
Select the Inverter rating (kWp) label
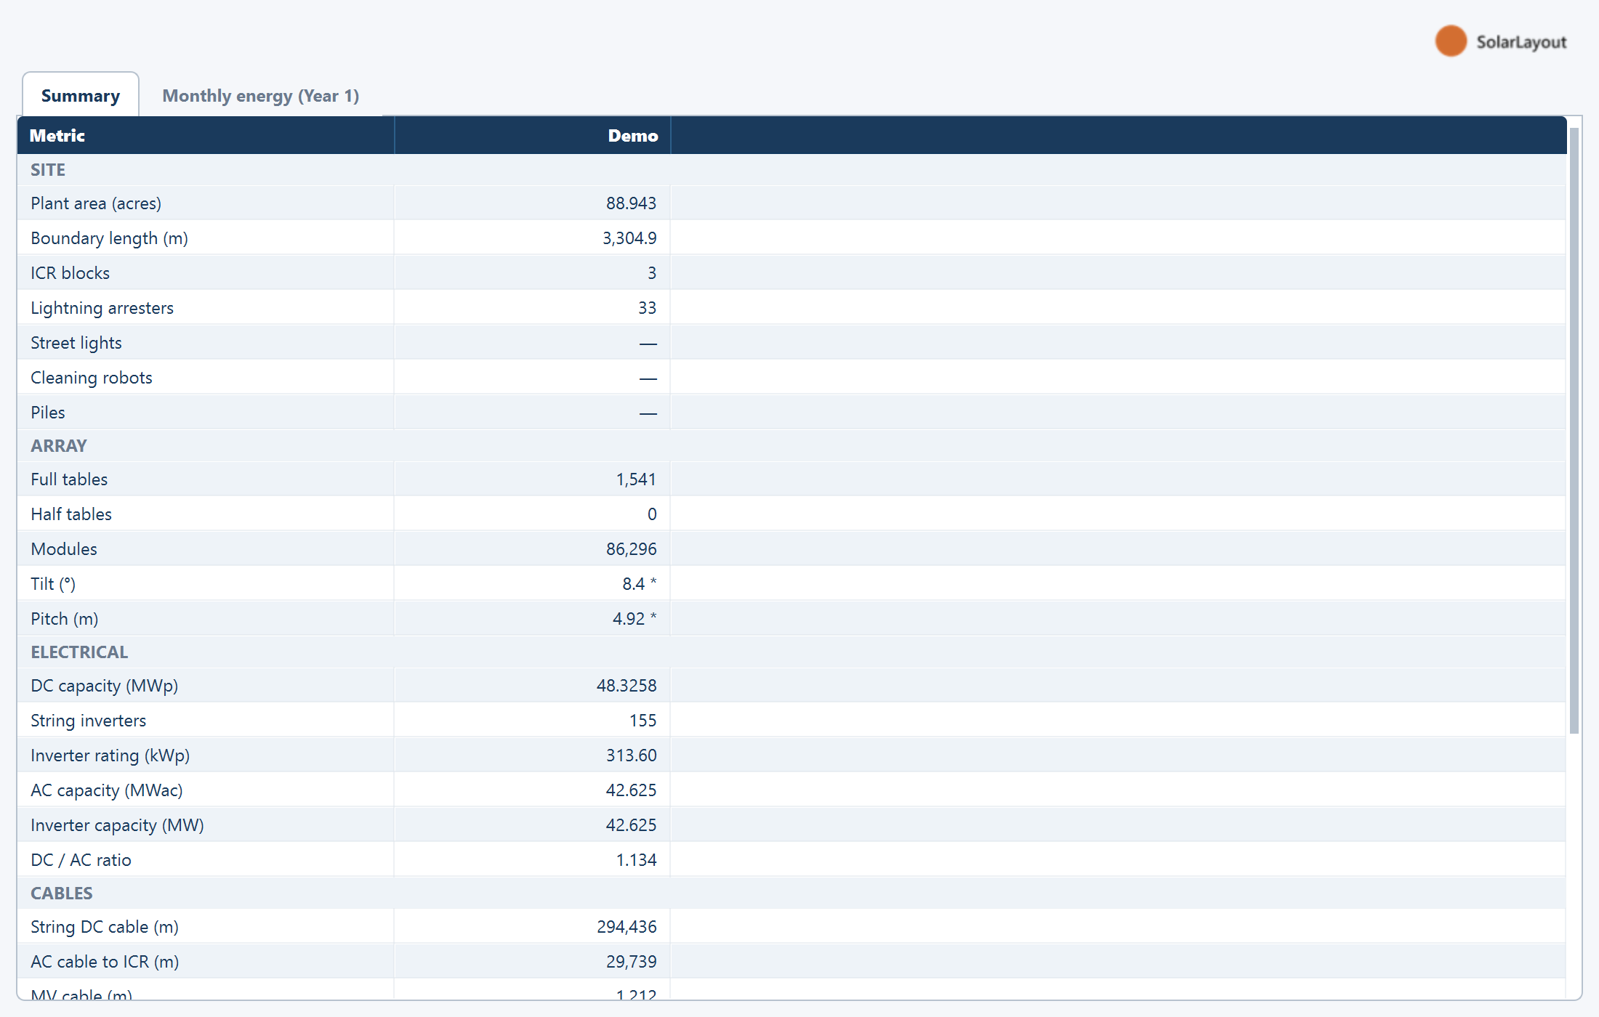110,755
